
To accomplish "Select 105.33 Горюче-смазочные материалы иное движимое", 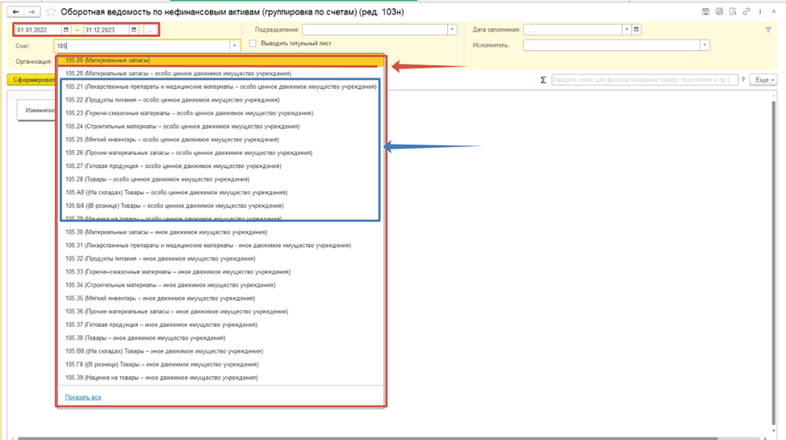I will pos(220,272).
